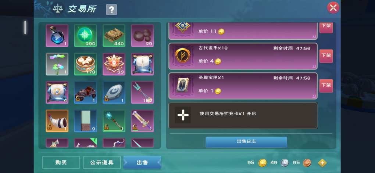Select the 出售 tab
The height and width of the screenshot is (173, 375).
point(142,162)
